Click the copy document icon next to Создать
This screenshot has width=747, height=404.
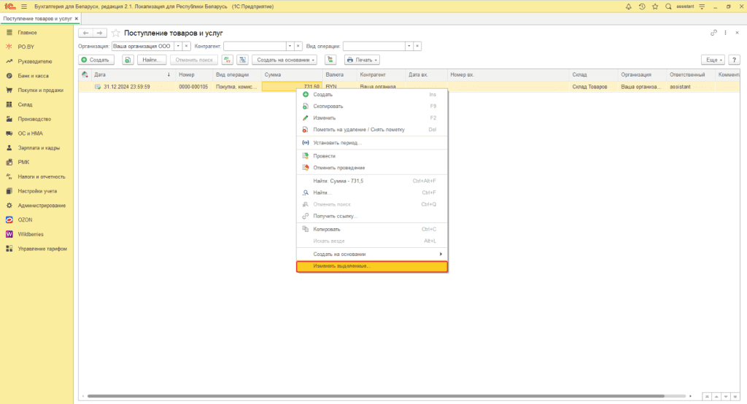pyautogui.click(x=128, y=59)
